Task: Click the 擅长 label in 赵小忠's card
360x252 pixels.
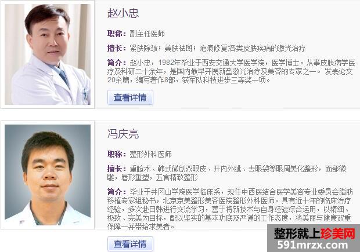Action: (x=117, y=48)
